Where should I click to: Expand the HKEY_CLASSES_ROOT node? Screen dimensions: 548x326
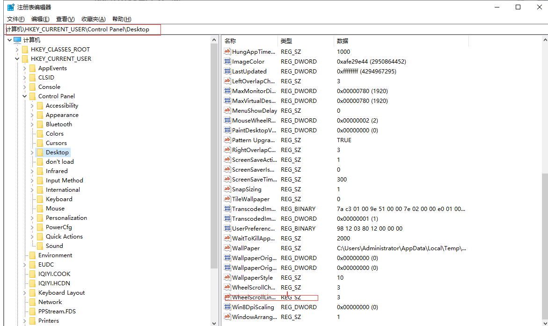click(x=17, y=50)
